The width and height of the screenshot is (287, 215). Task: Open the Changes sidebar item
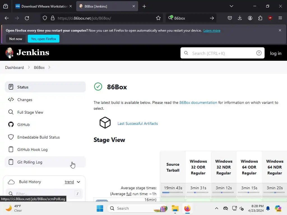[x=45, y=100]
